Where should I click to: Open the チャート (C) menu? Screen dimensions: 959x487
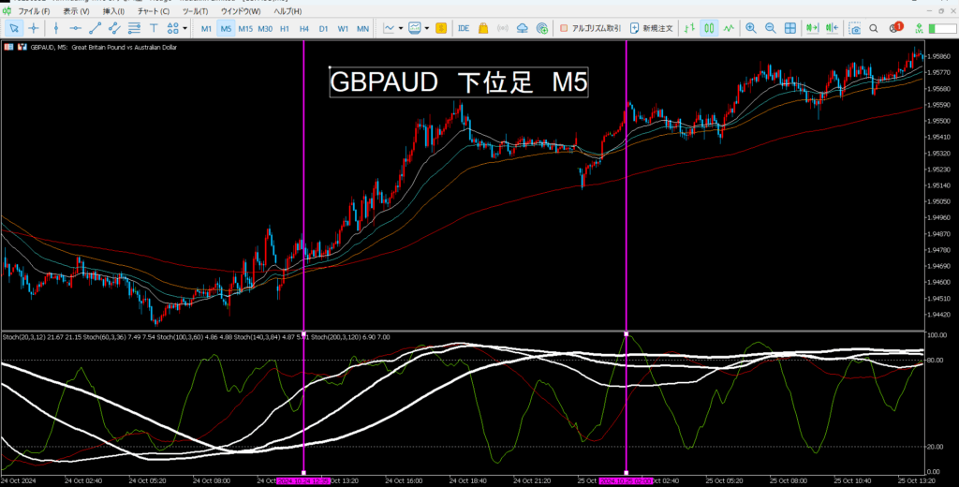[154, 11]
